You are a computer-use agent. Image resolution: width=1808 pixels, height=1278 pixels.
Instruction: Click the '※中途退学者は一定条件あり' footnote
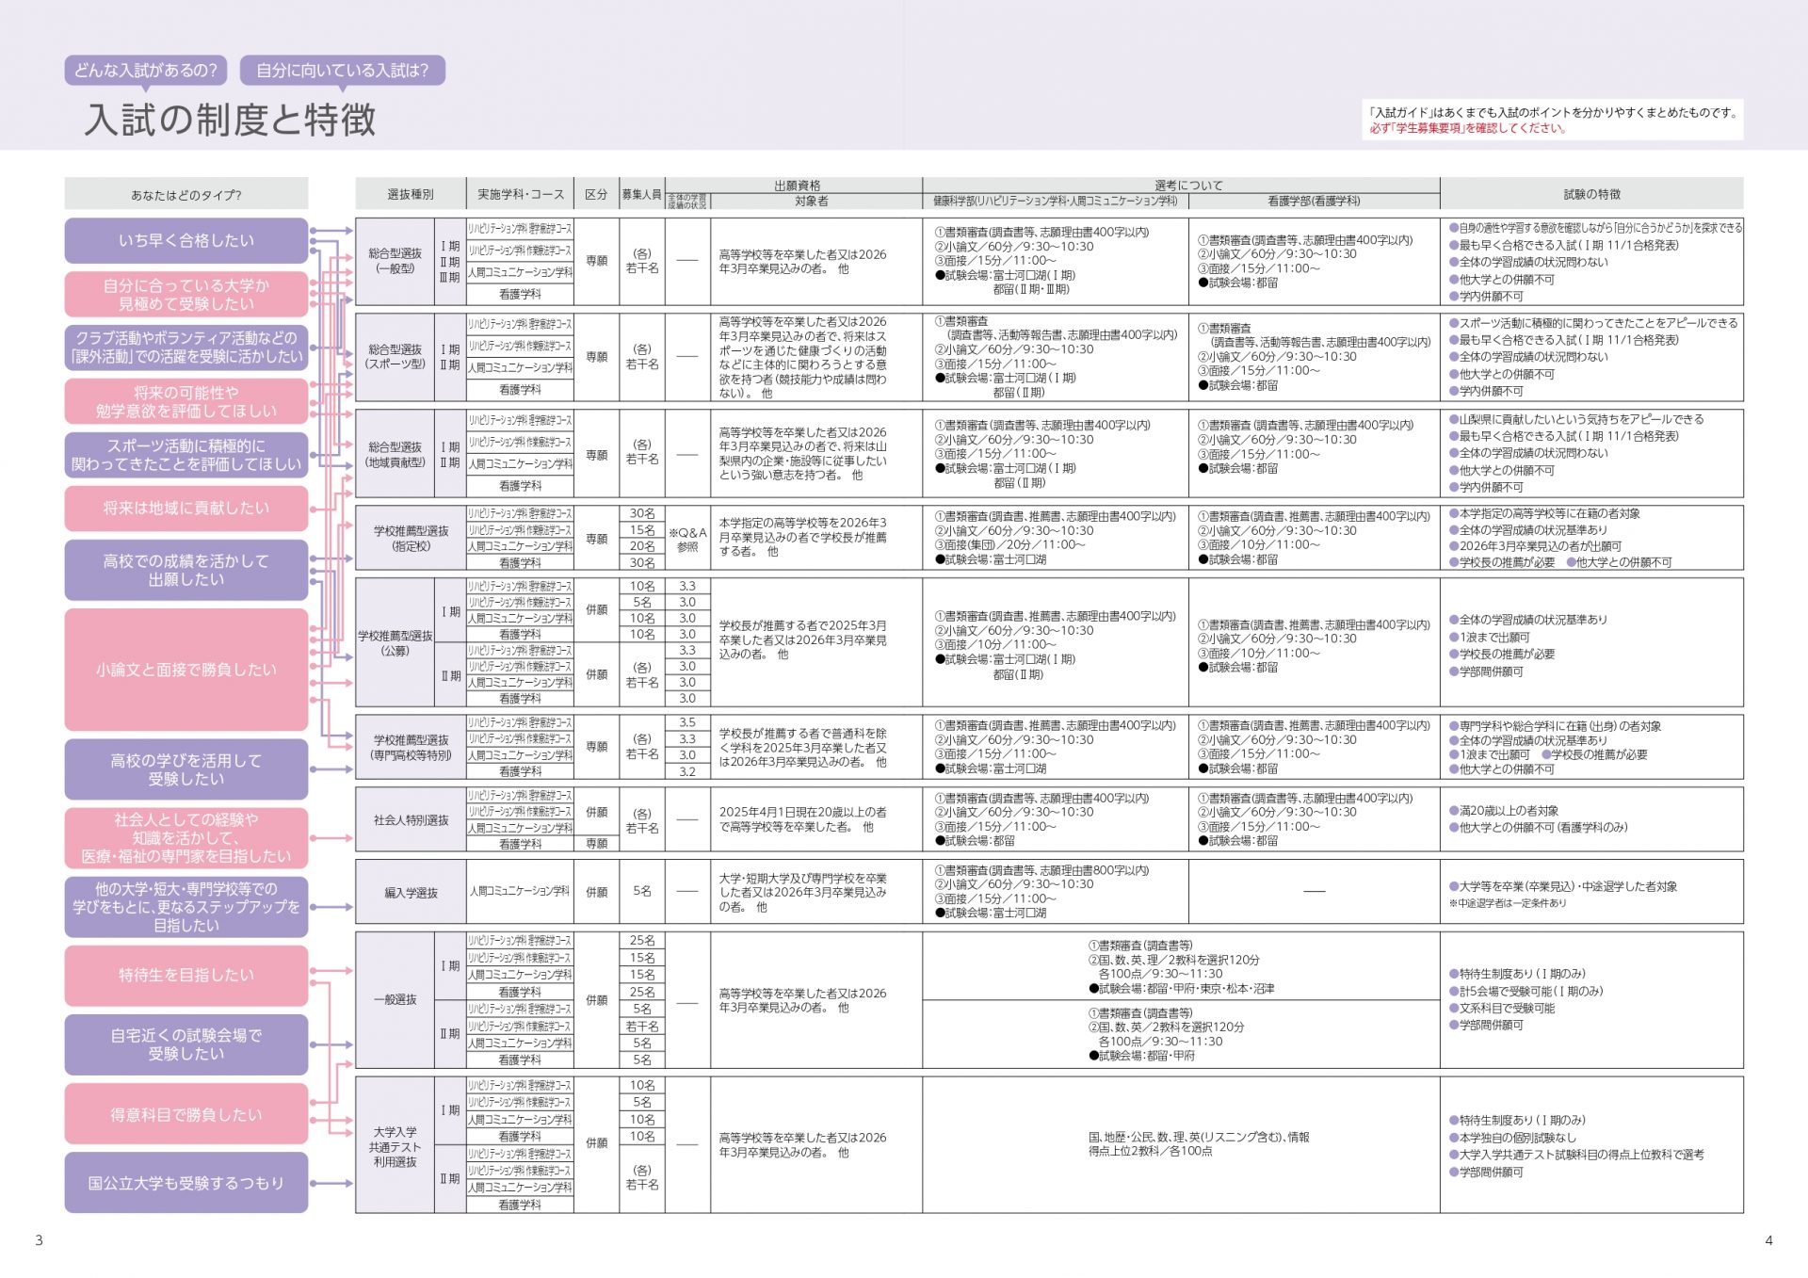pyautogui.click(x=1508, y=903)
